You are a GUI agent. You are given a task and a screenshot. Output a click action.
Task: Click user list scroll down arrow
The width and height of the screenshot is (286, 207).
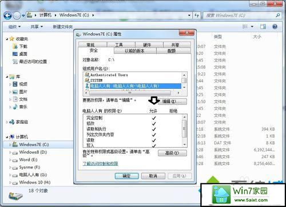coord(184,87)
